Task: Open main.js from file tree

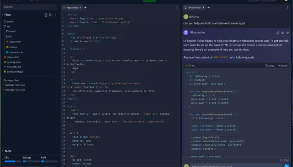Action: tap(13, 47)
